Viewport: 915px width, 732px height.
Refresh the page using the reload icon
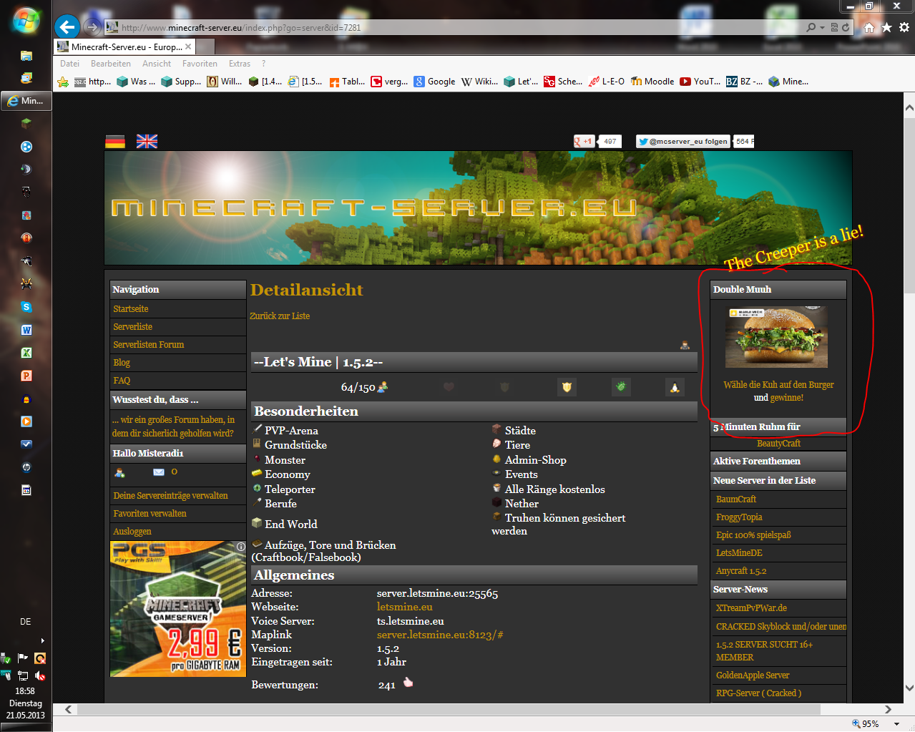coord(846,27)
